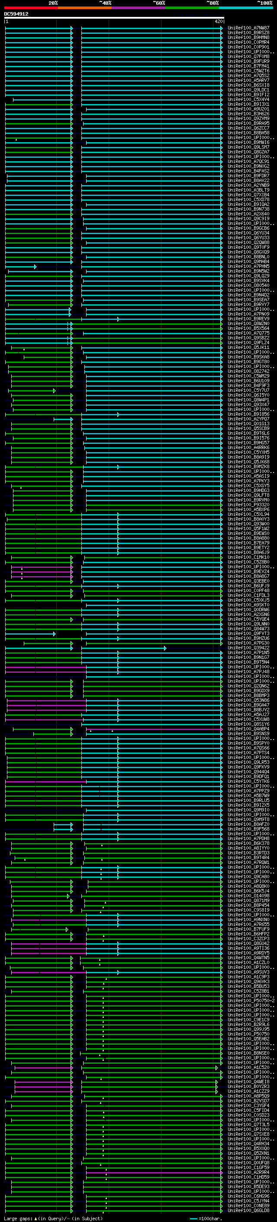Select hit UniRef100_Q7SXE8

(248, 1134)
